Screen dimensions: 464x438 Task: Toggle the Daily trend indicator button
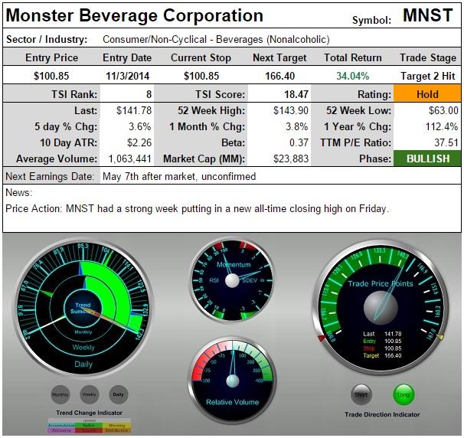point(117,394)
